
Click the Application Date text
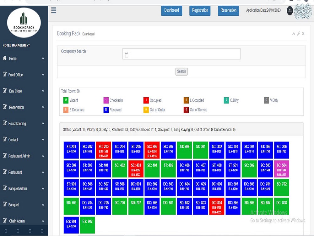(263, 10)
